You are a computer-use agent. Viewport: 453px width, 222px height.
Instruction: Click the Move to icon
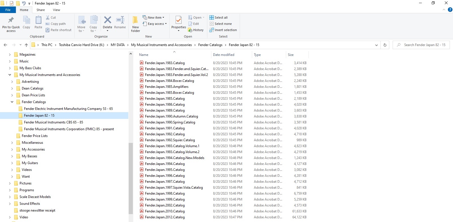click(82, 20)
